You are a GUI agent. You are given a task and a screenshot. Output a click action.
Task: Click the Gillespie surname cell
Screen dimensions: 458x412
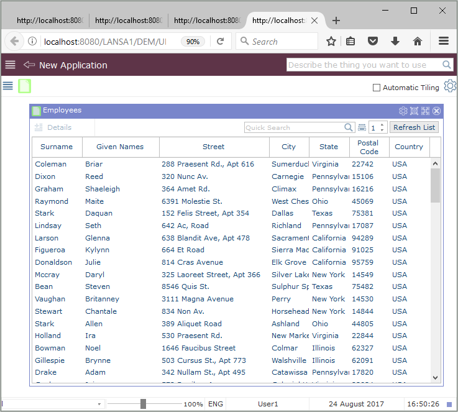pyautogui.click(x=50, y=360)
